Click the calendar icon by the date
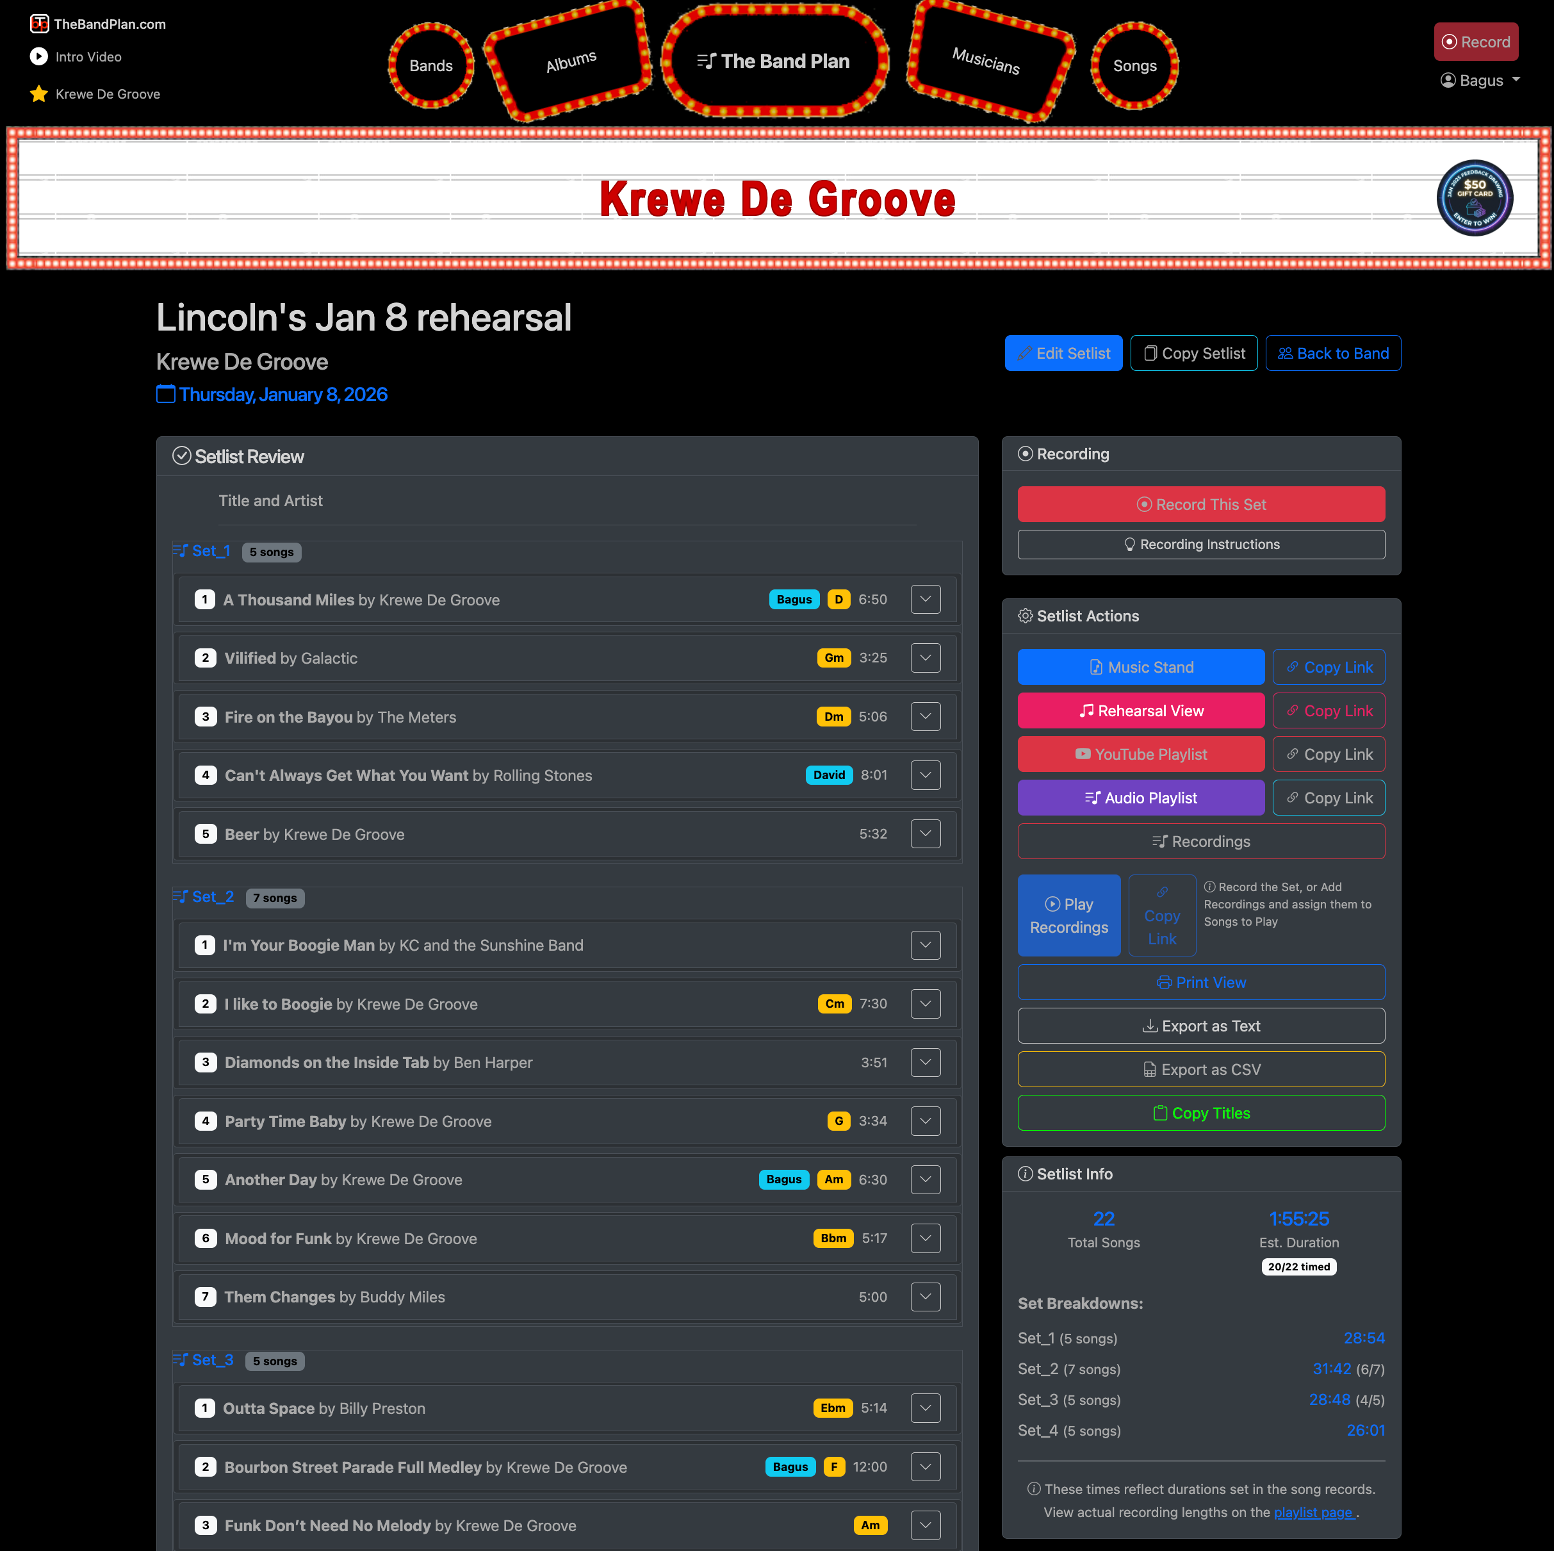The height and width of the screenshot is (1551, 1554). (x=166, y=394)
